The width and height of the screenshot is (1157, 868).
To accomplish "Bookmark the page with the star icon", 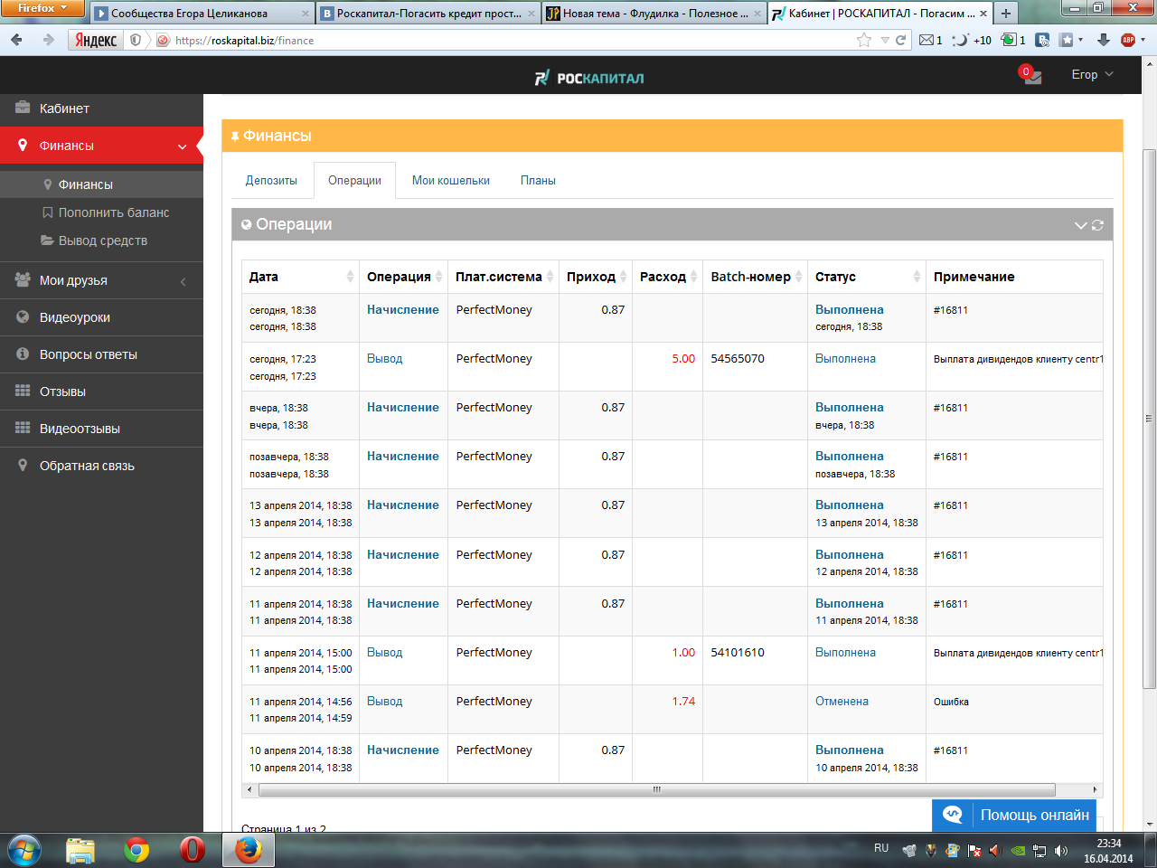I will point(864,40).
